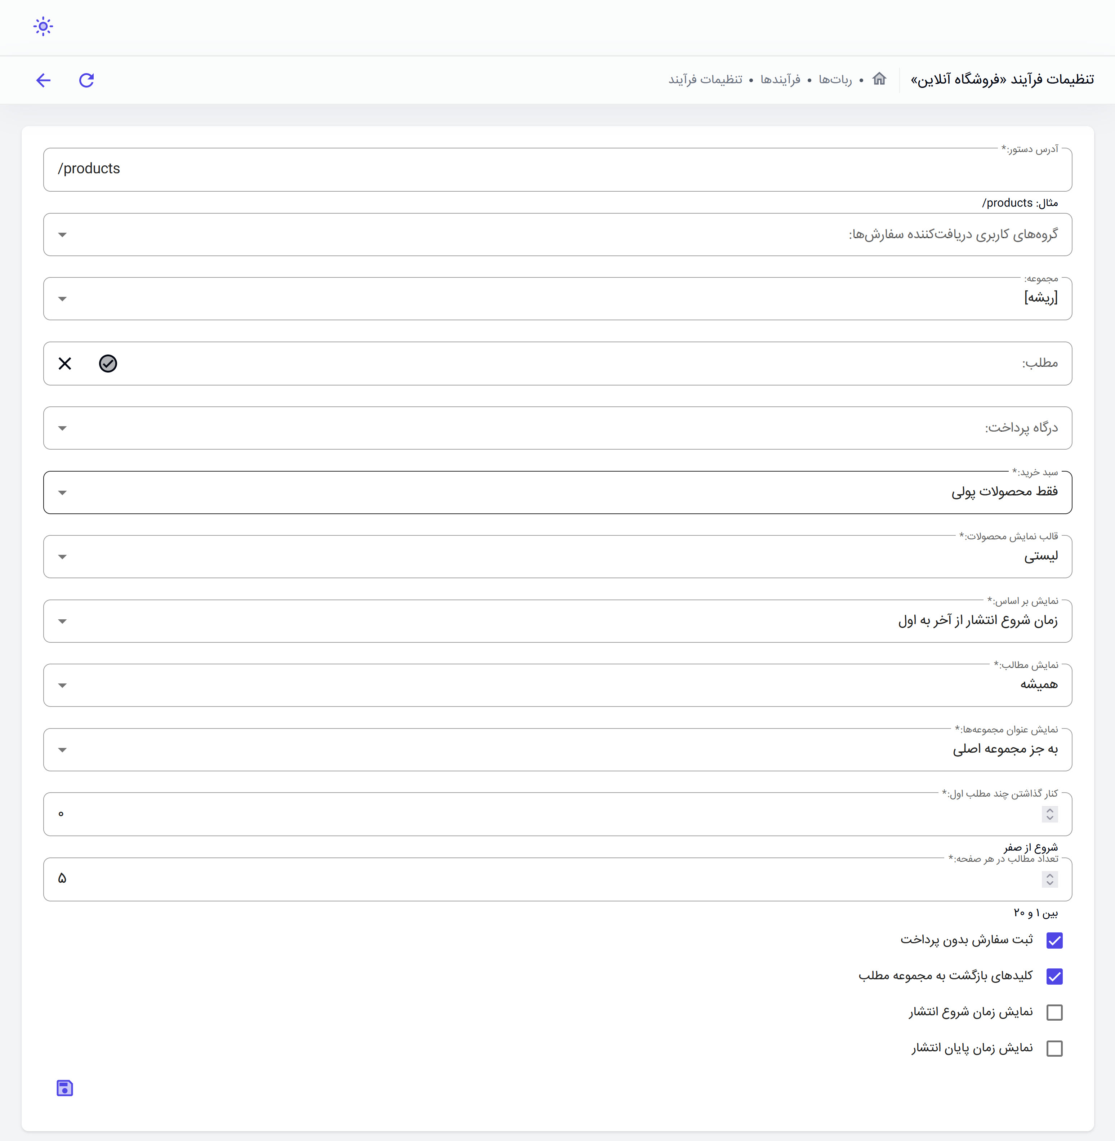Go to home via breadcrumb house icon
Viewport: 1115px width, 1141px height.
tap(879, 79)
